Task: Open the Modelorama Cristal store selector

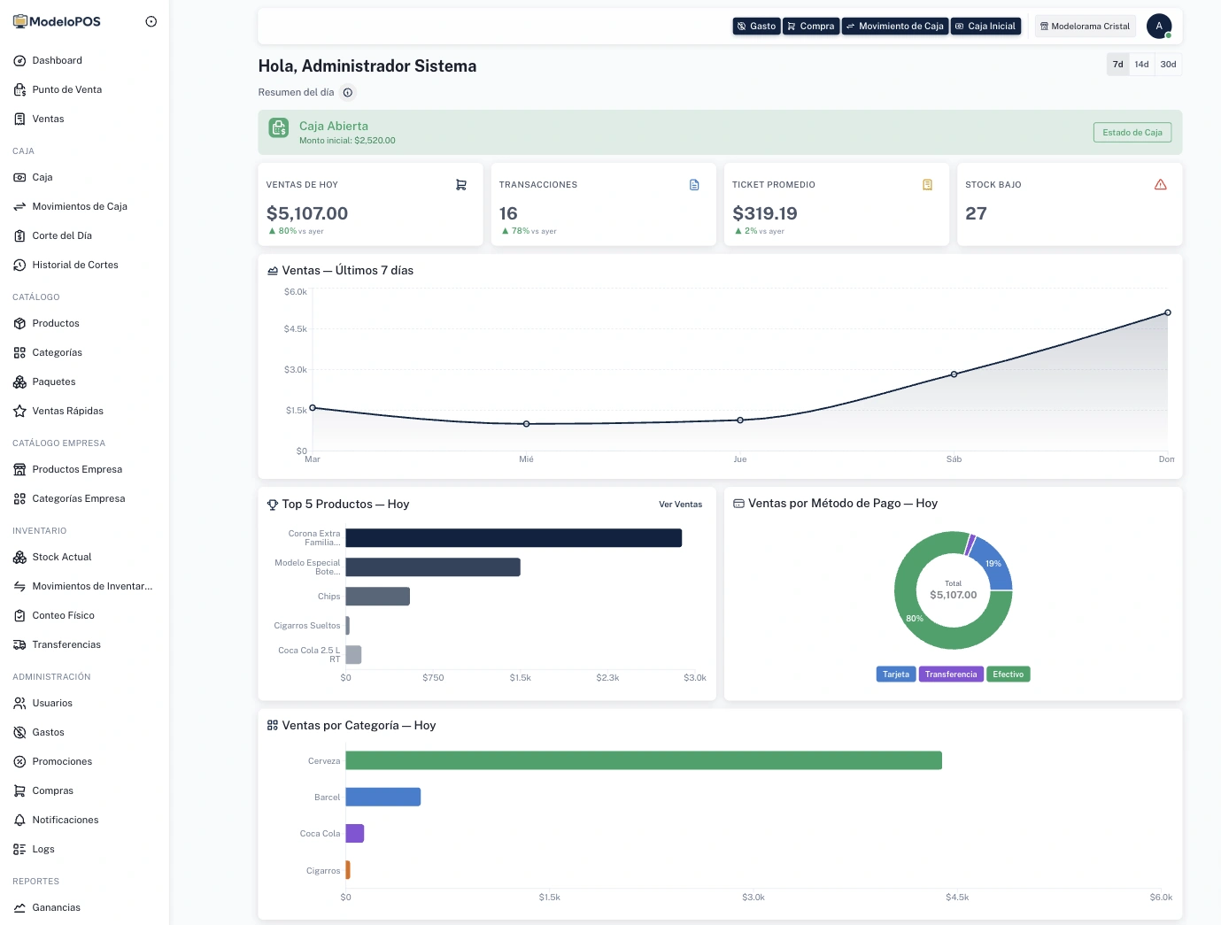Action: pyautogui.click(x=1085, y=27)
